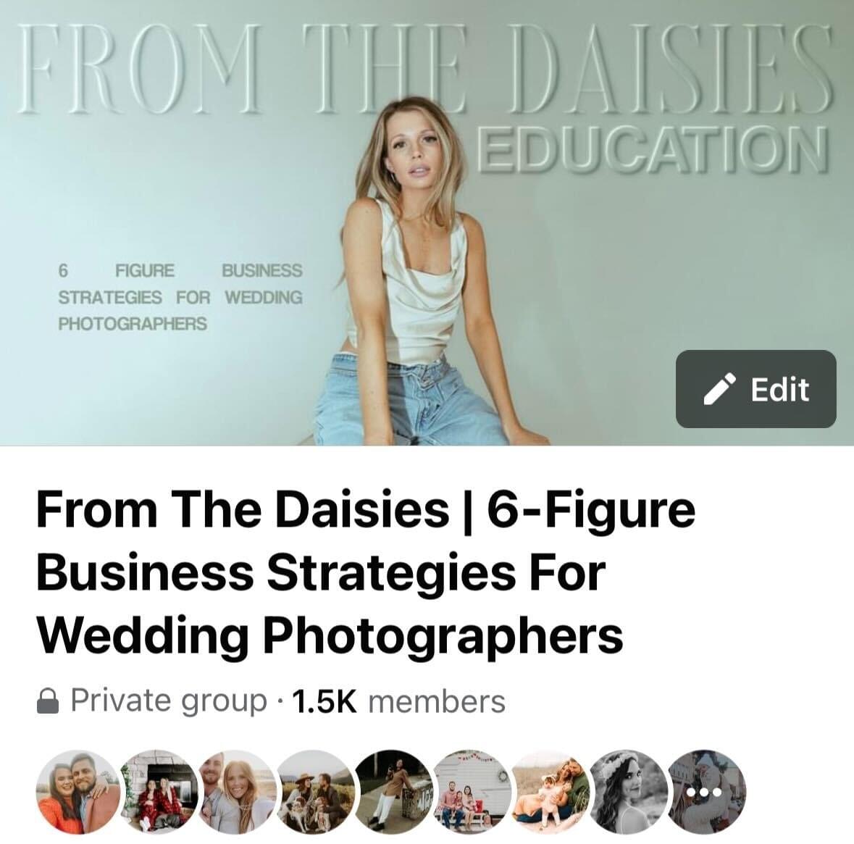Open the 1.5K members list

398,701
